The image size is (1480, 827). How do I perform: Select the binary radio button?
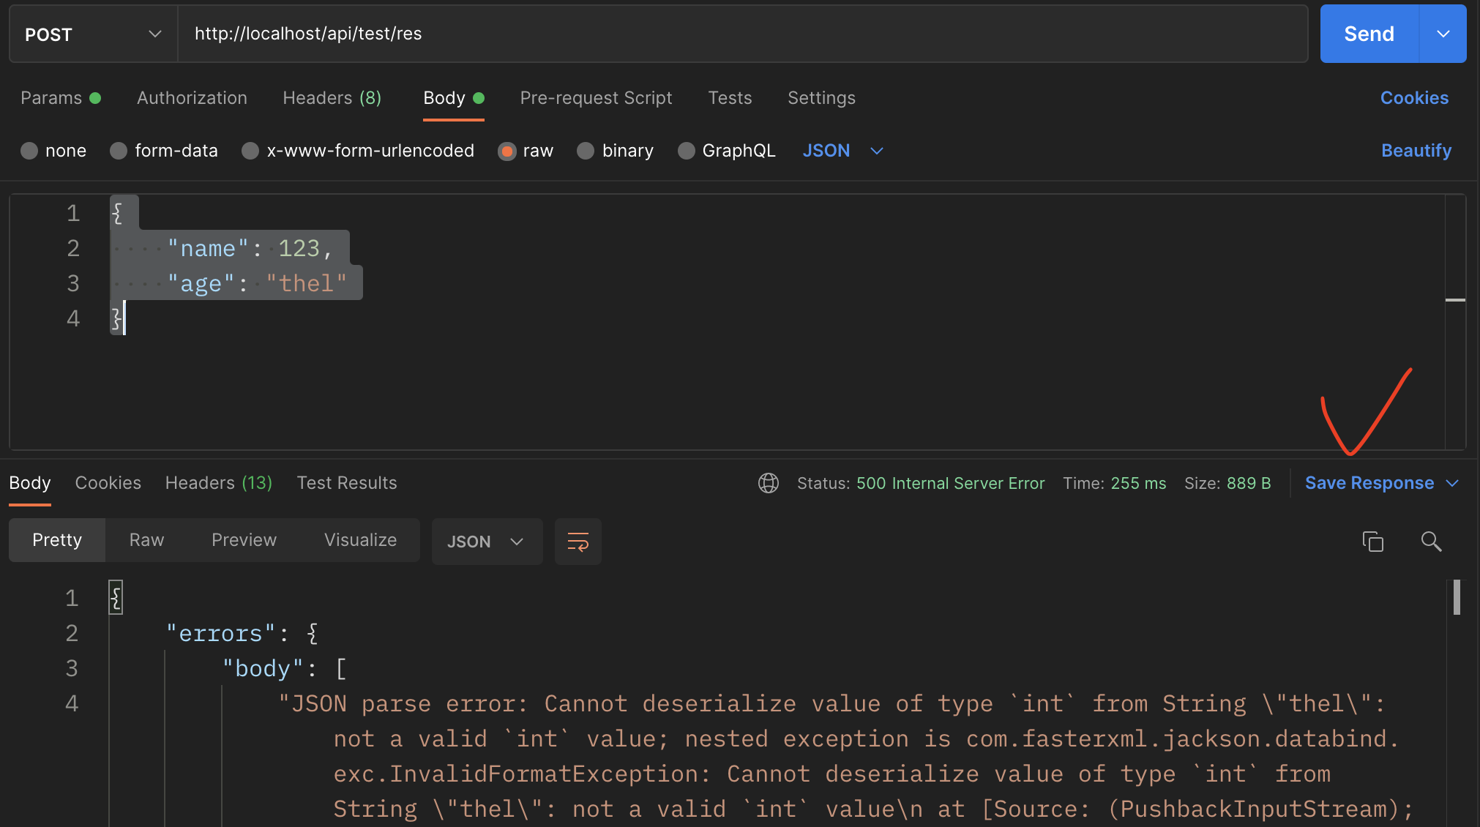coord(586,151)
